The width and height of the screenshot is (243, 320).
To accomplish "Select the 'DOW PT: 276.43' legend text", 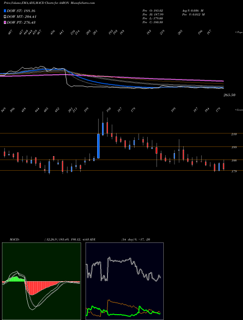I will point(21,22).
